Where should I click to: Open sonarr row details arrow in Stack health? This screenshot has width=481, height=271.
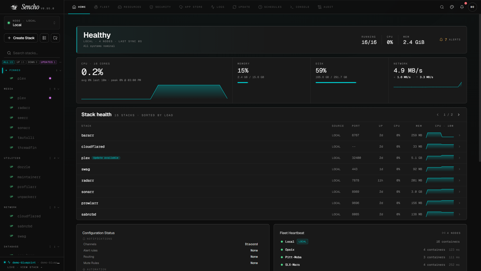(459, 192)
